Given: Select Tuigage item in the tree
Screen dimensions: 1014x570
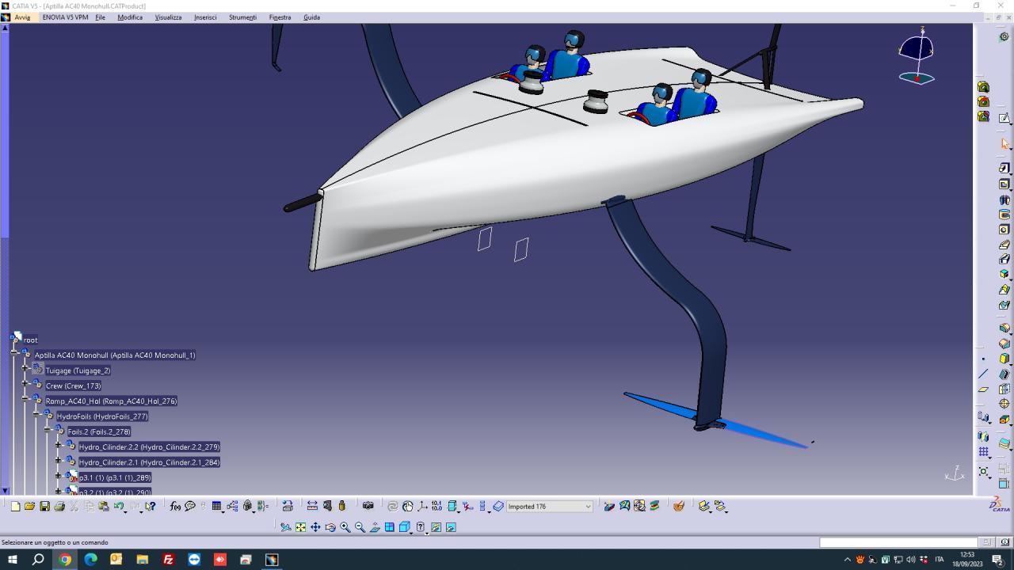Looking at the screenshot, I should [x=78, y=370].
